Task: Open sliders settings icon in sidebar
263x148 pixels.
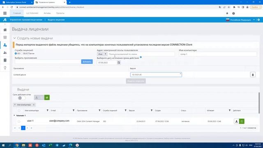Action: pos(5,37)
